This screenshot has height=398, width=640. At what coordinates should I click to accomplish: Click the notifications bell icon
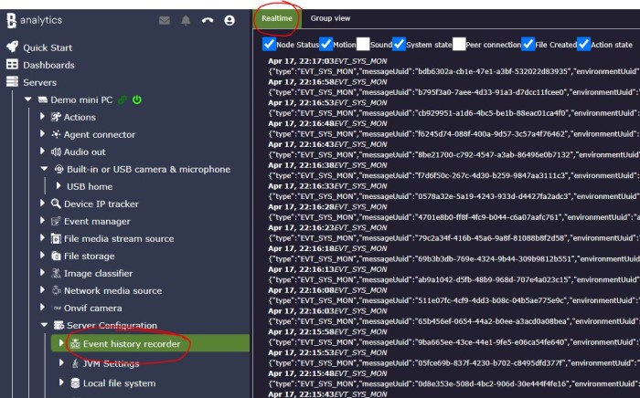pyautogui.click(x=187, y=19)
